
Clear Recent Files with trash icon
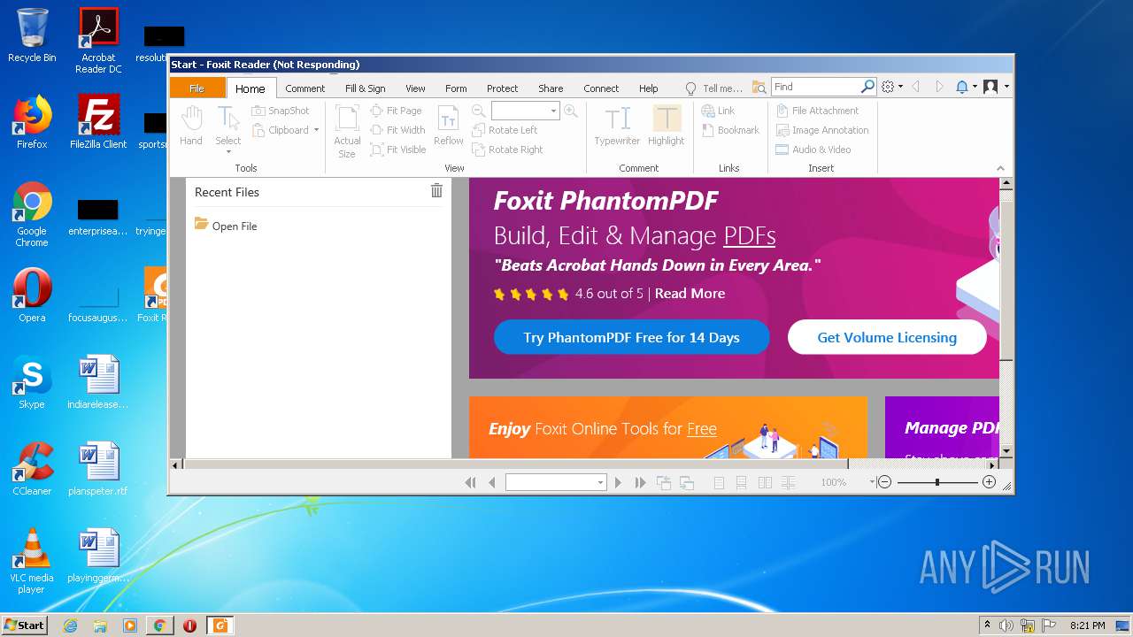click(x=436, y=191)
